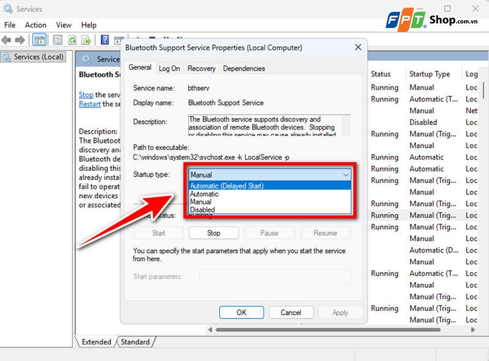Maximize the Services window
The width and height of the screenshot is (489, 361).
point(447,9)
